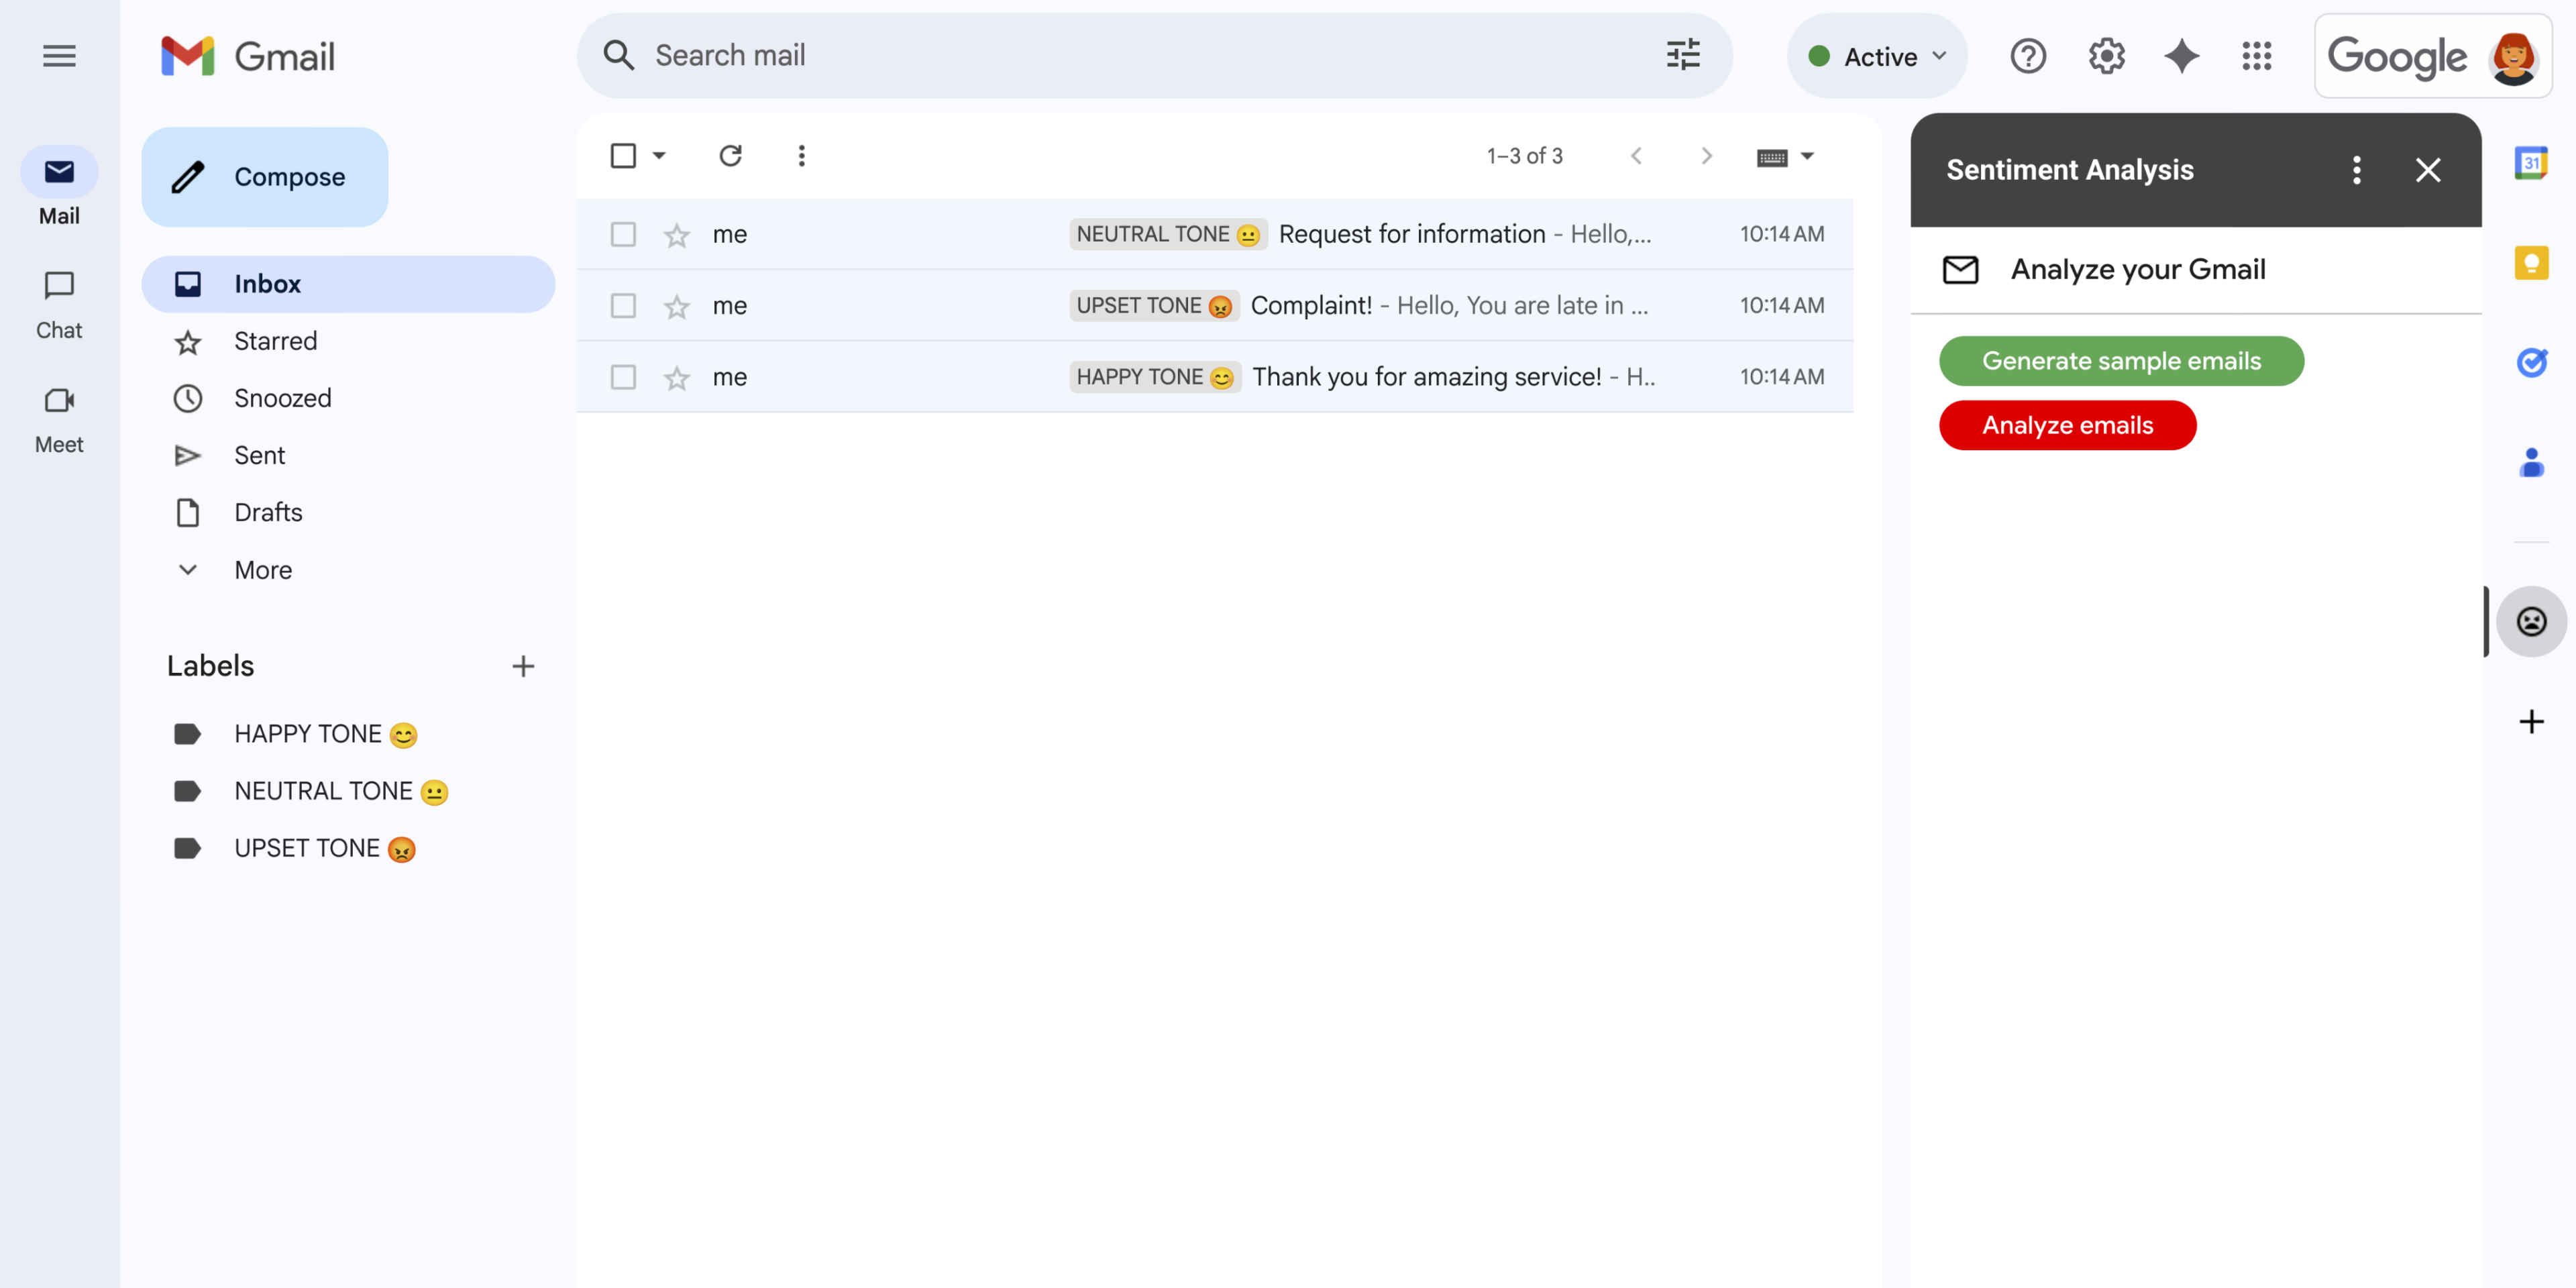The height and width of the screenshot is (1288, 2576).
Task: Open Gemini sparkle icon in header
Action: [x=2182, y=57]
